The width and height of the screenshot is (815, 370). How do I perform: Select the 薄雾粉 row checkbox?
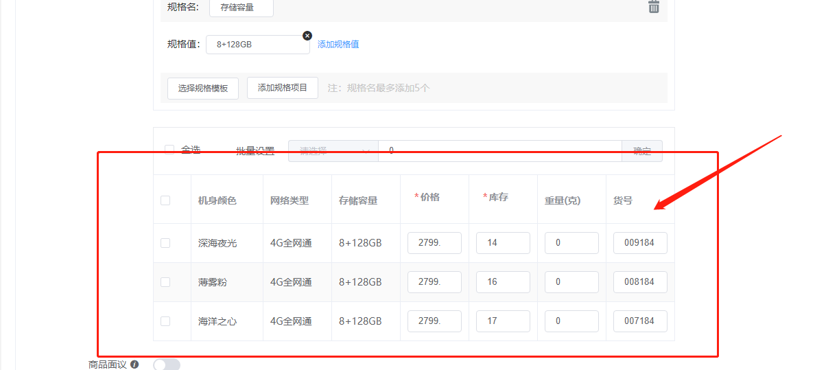click(x=165, y=282)
